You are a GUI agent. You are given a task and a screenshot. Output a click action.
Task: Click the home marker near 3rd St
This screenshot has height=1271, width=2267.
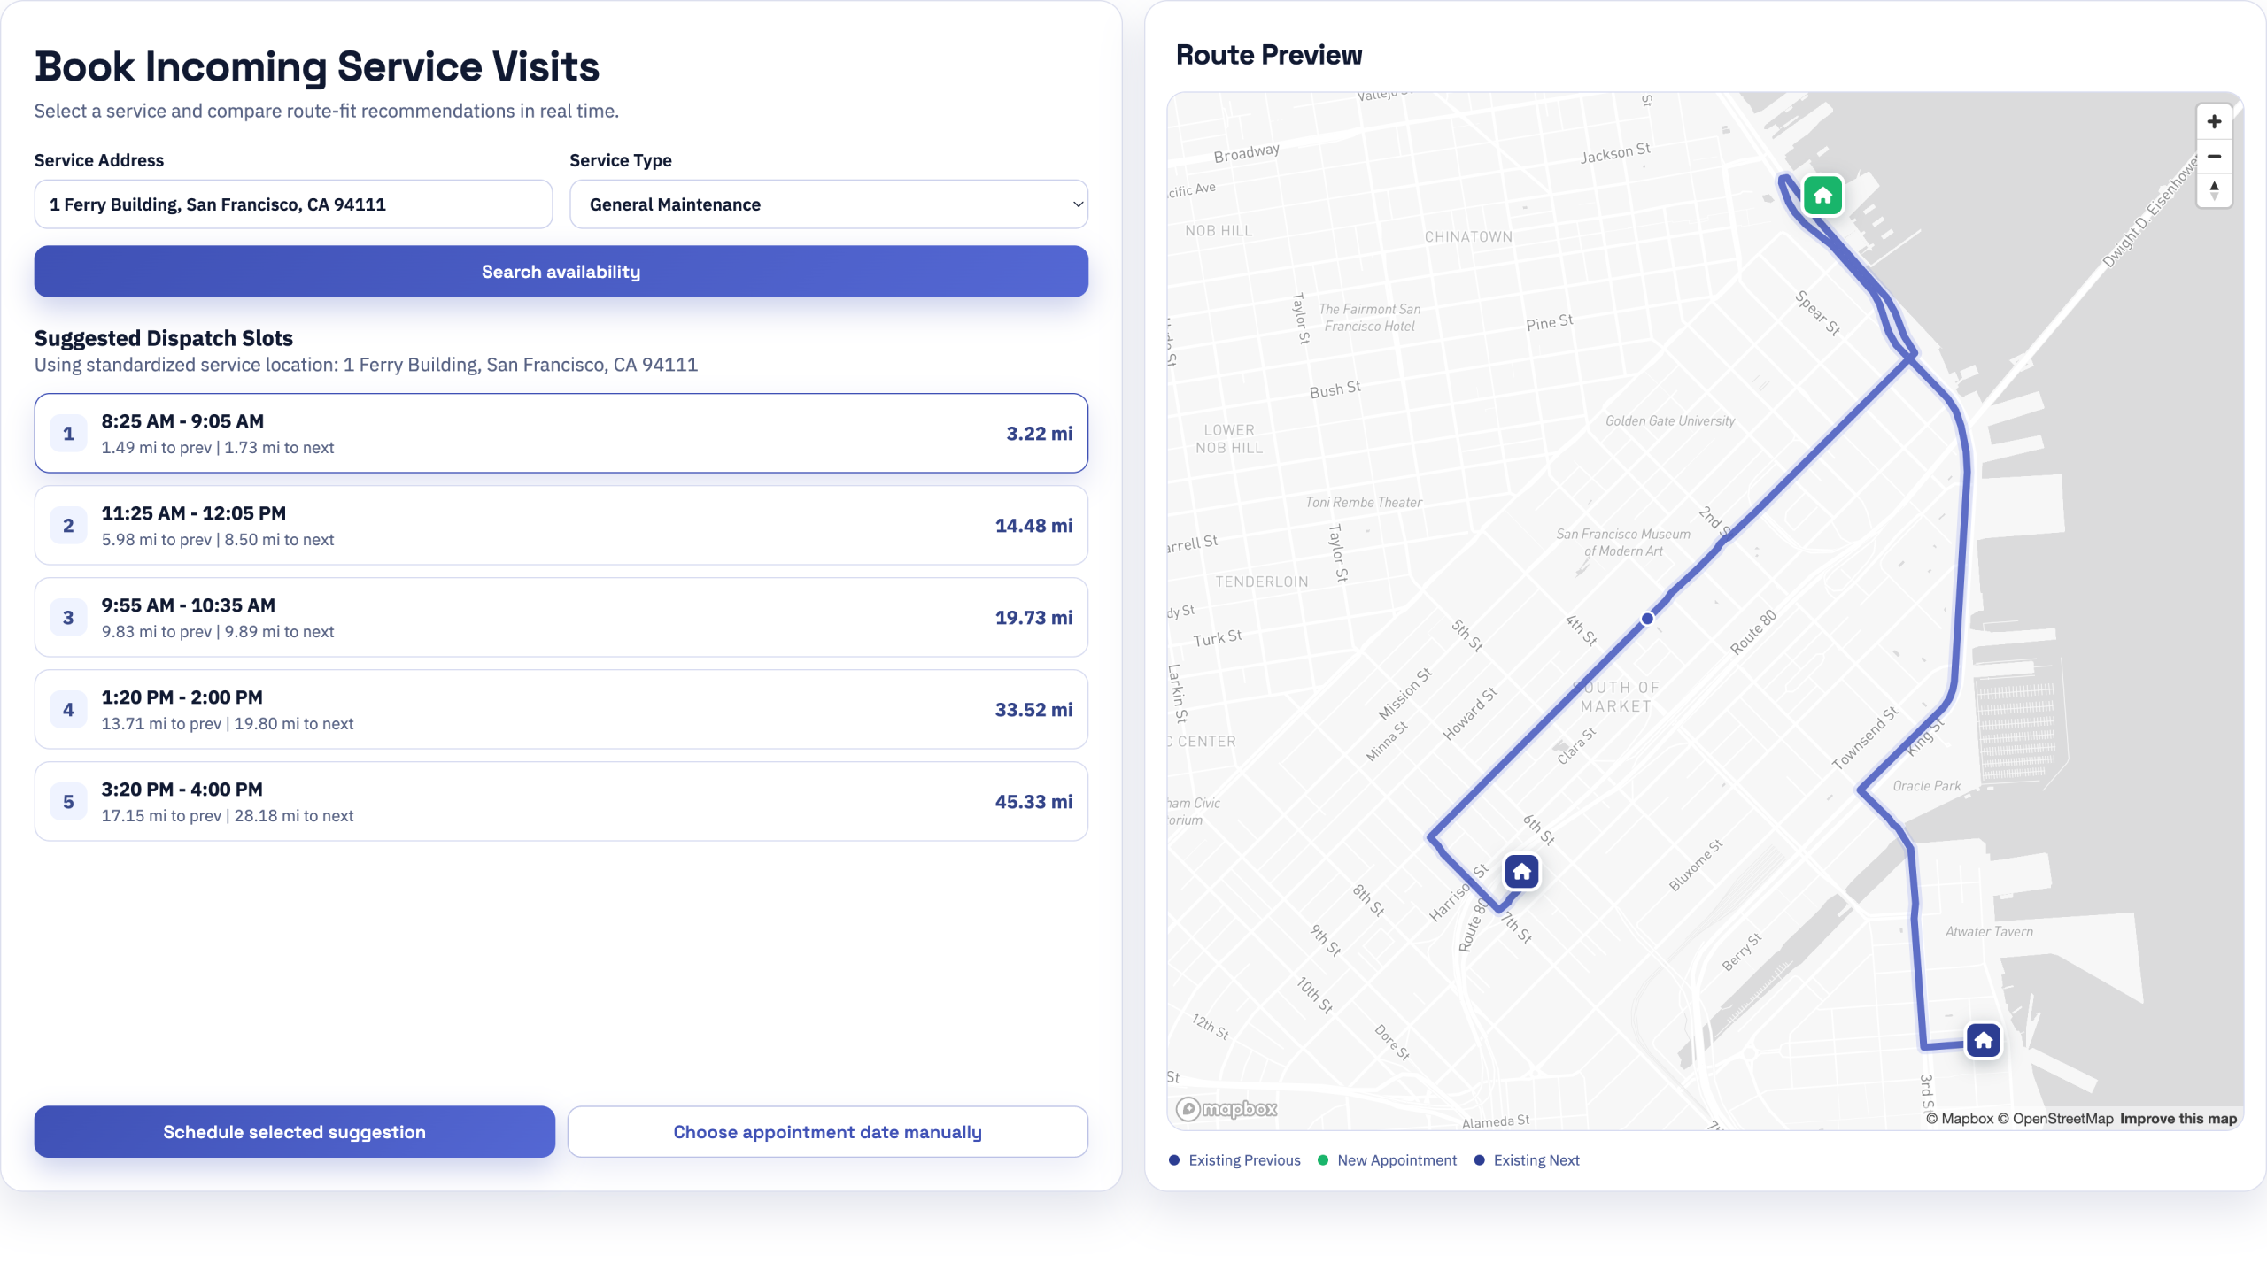[x=1983, y=1040]
